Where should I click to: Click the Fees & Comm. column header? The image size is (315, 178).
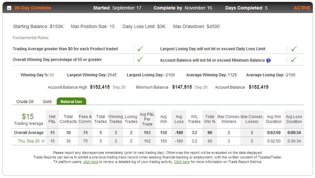pyautogui.click(x=85, y=119)
